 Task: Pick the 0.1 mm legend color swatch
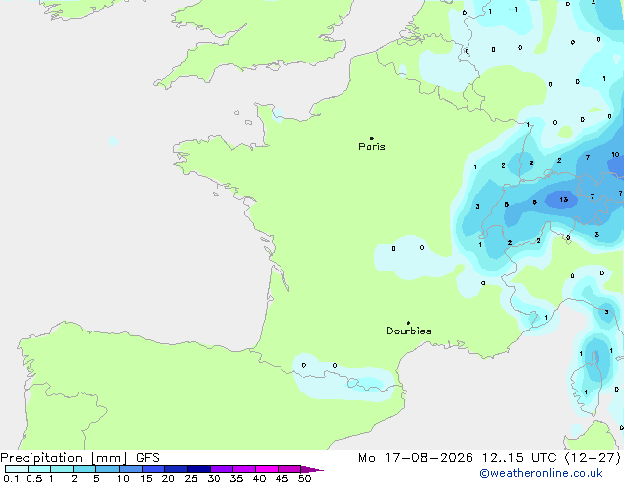pyautogui.click(x=17, y=469)
